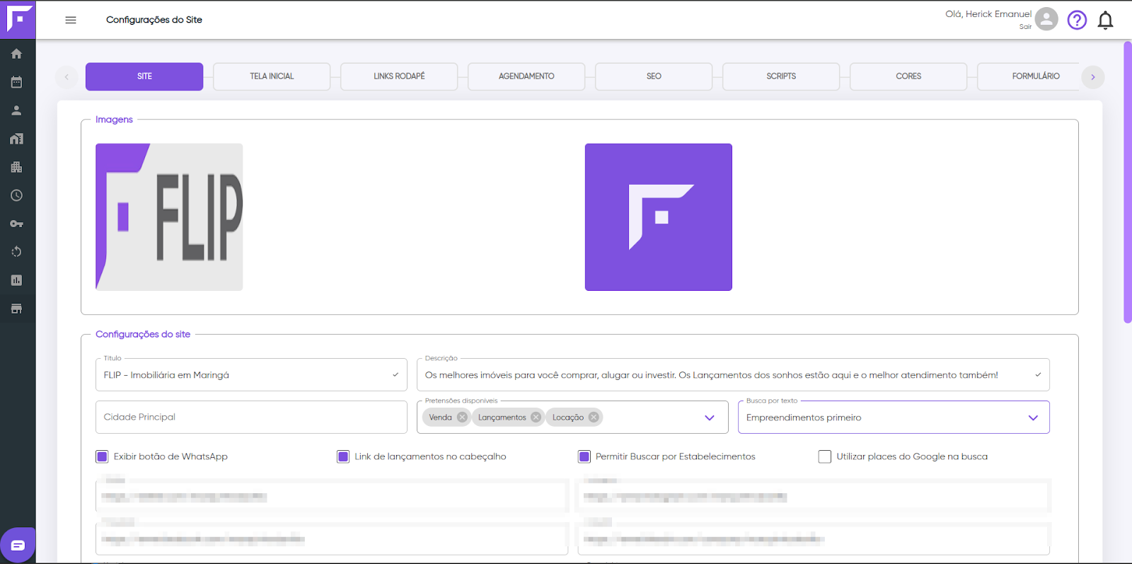
Task: Select the SITE tab
Action: (144, 76)
